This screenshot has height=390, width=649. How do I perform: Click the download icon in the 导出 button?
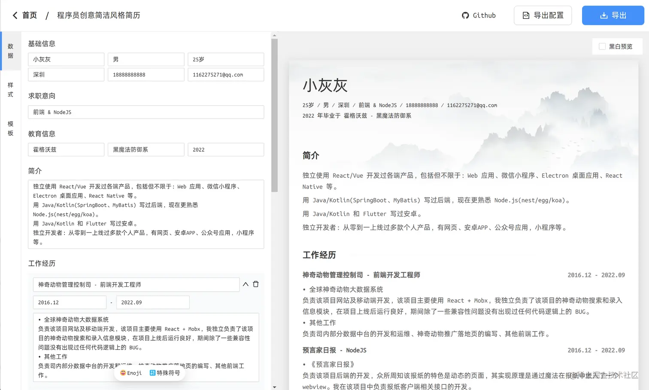coord(603,15)
